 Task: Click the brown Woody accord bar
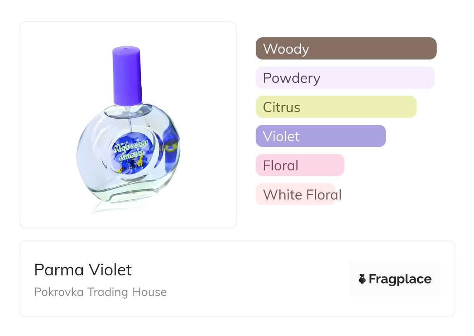coord(346,49)
